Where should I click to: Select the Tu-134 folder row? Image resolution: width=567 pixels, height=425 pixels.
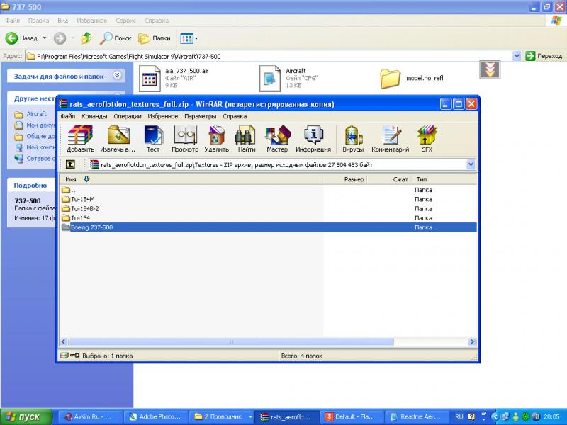268,218
